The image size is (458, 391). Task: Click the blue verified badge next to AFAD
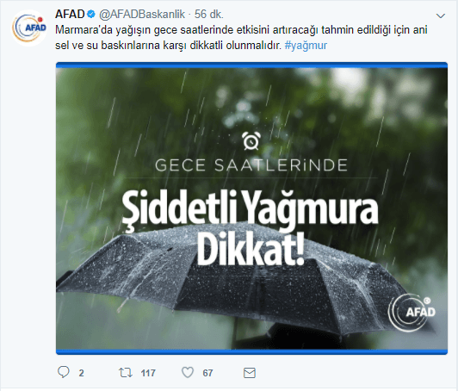91,14
